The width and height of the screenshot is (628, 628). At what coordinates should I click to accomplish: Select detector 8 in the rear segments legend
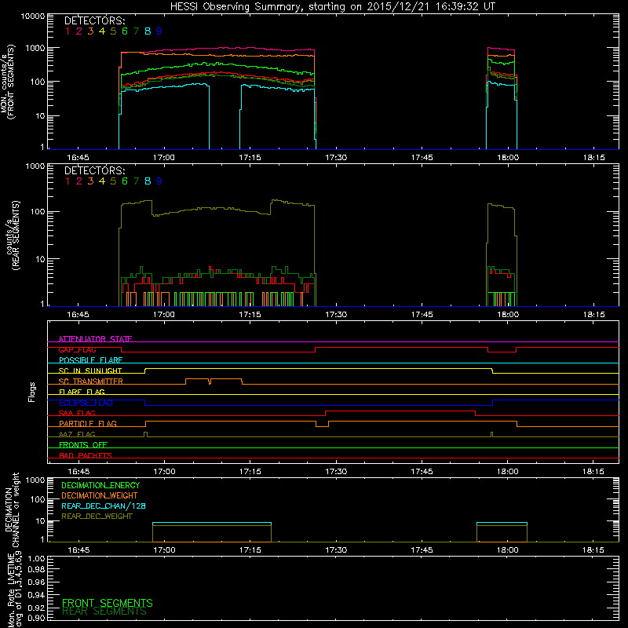coord(148,181)
